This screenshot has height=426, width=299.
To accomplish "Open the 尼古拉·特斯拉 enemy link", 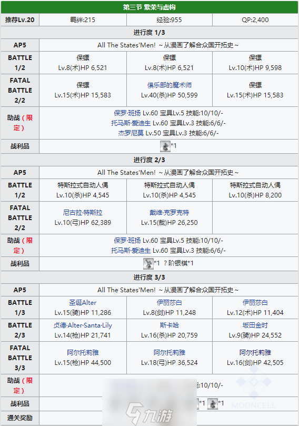I will click(x=83, y=212).
